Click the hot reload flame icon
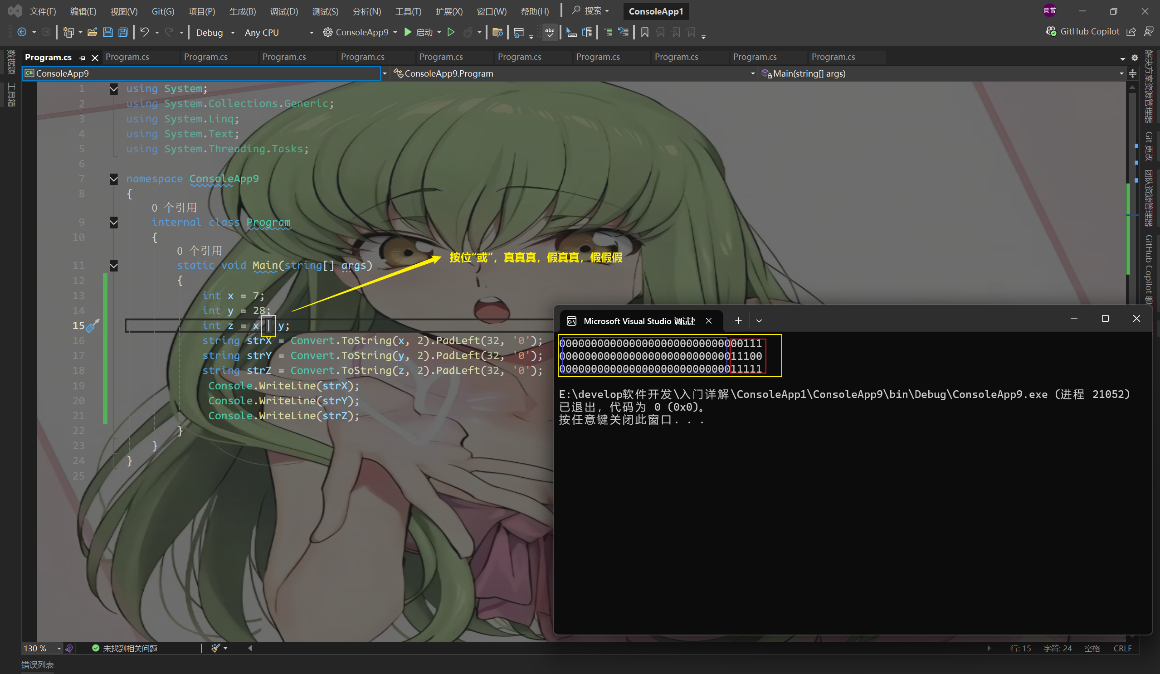This screenshot has height=674, width=1160. click(468, 32)
